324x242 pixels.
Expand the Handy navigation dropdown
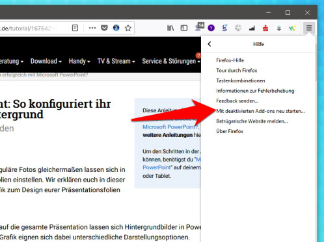(79, 61)
